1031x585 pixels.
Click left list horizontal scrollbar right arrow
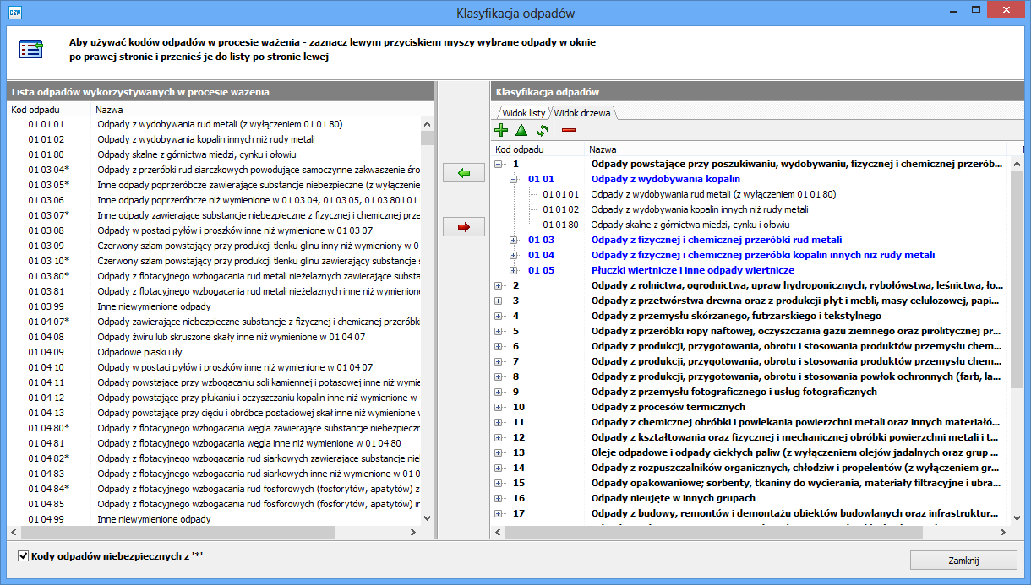[x=414, y=533]
